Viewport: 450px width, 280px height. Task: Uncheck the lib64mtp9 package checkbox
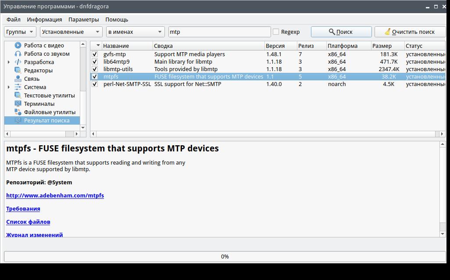click(x=95, y=61)
